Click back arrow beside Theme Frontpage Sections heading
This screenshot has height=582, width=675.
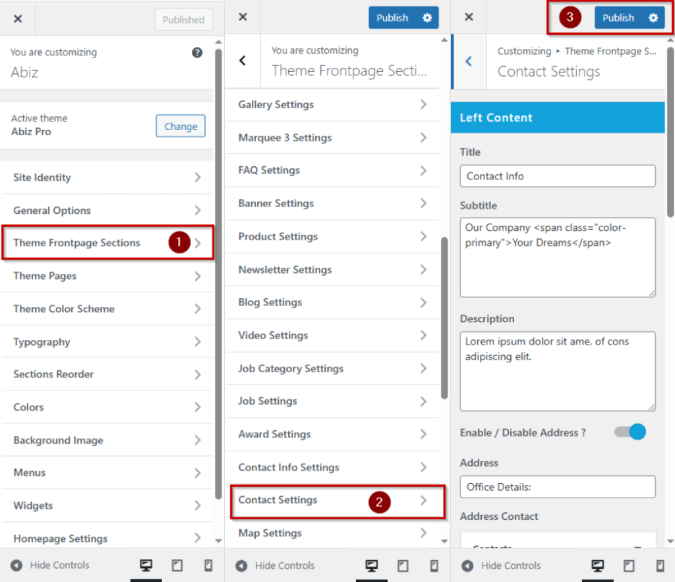243,61
